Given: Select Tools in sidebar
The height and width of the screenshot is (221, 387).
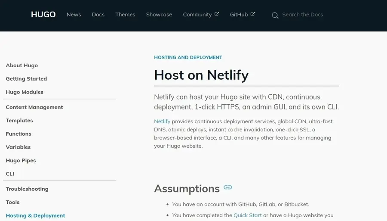Looking at the screenshot, I should pos(12,202).
